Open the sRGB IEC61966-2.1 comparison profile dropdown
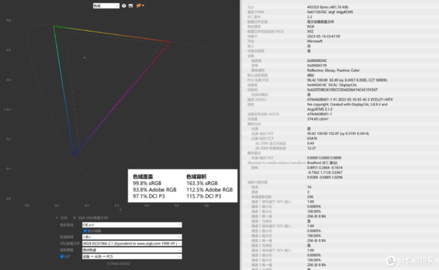This screenshot has height=270, width=439. (x=132, y=244)
